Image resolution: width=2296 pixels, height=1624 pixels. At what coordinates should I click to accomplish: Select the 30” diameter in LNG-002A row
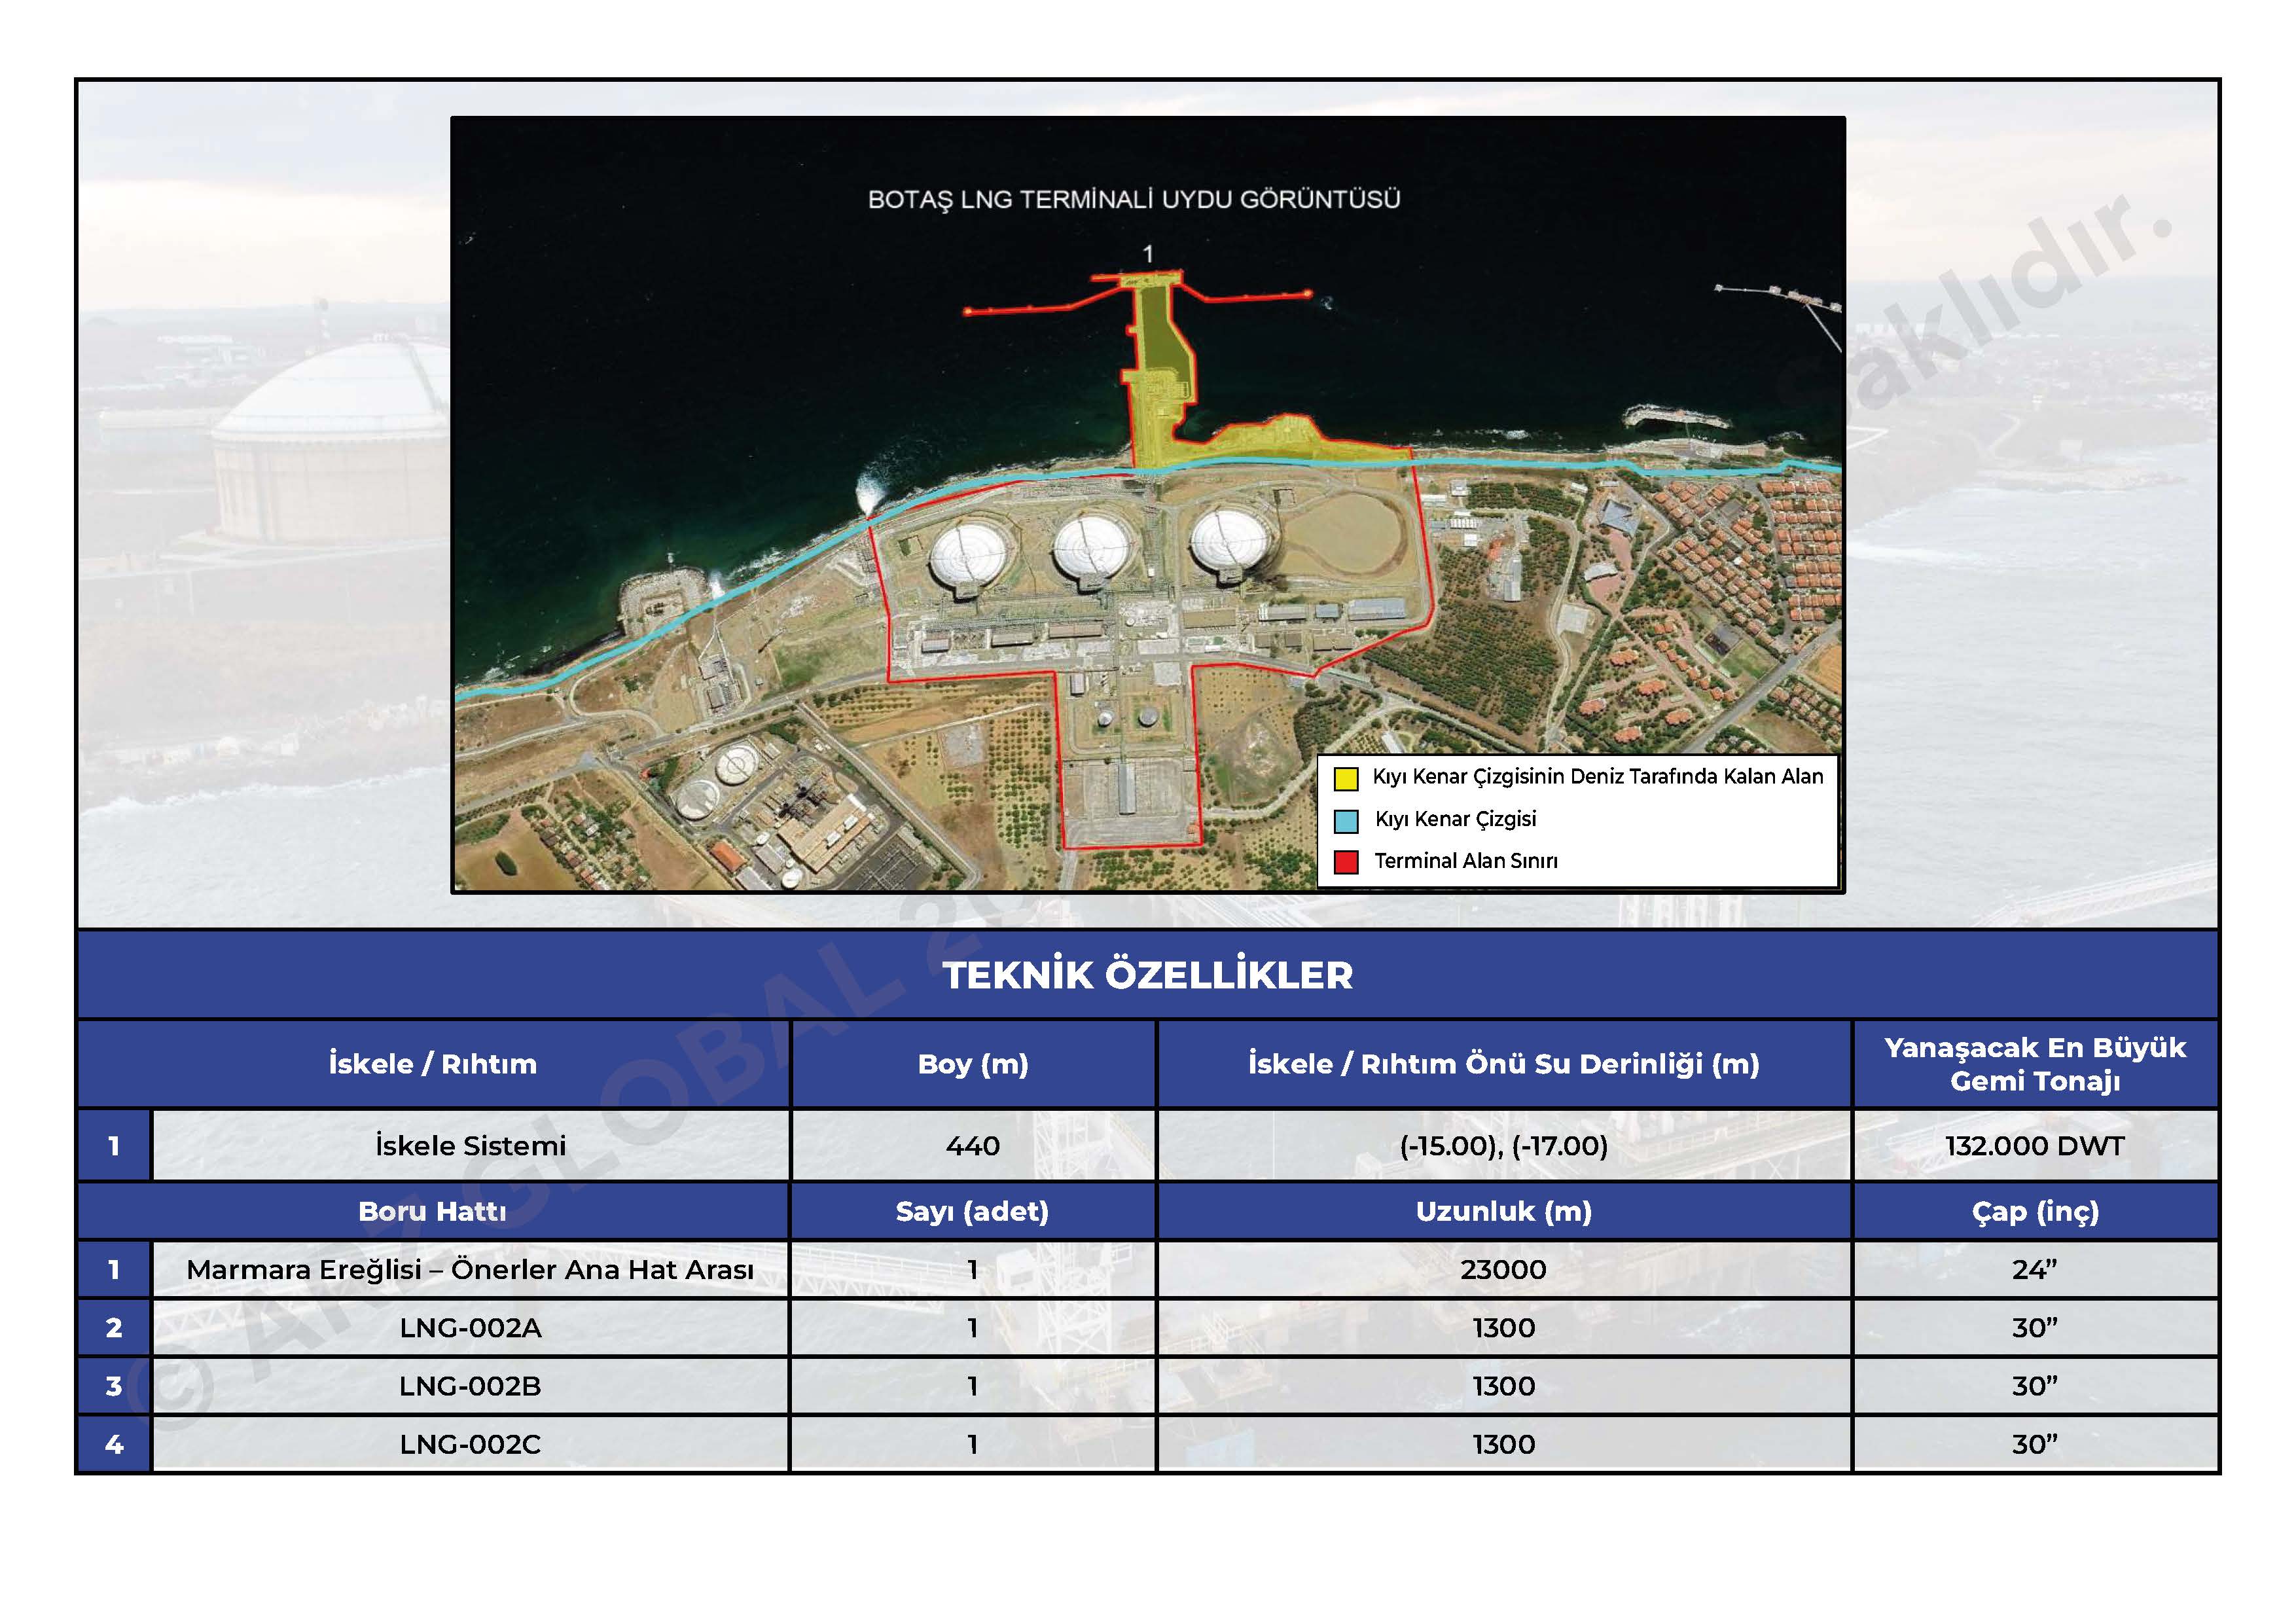click(2035, 1328)
